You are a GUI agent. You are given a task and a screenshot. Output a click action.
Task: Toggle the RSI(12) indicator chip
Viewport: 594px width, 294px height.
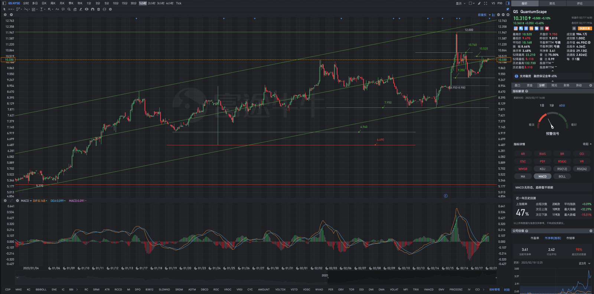pos(562,169)
